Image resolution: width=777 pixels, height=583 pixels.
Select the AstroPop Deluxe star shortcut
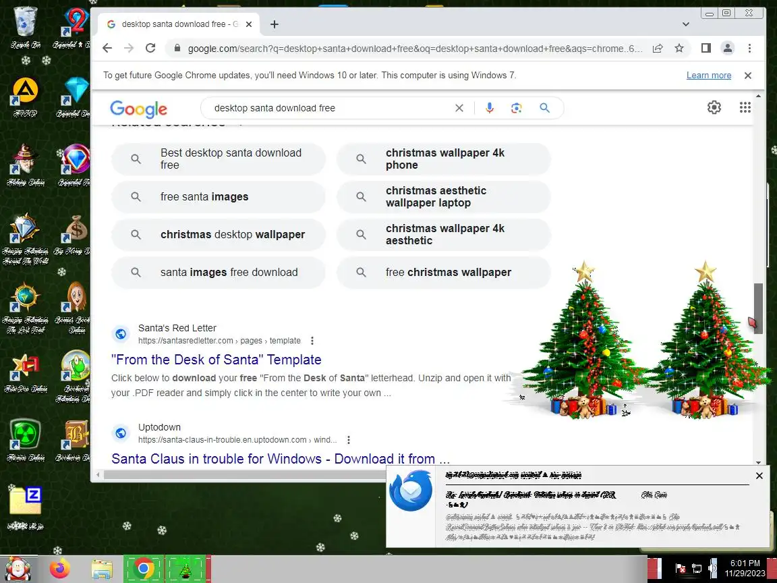25,372
